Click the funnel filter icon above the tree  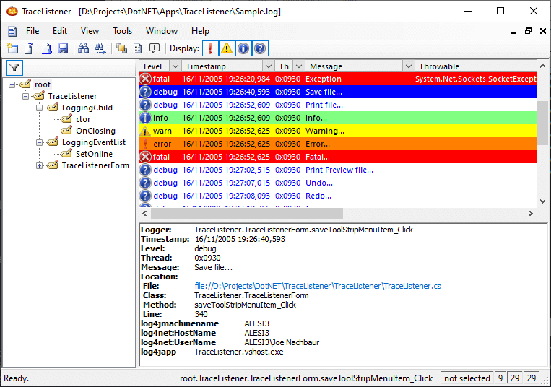point(14,67)
